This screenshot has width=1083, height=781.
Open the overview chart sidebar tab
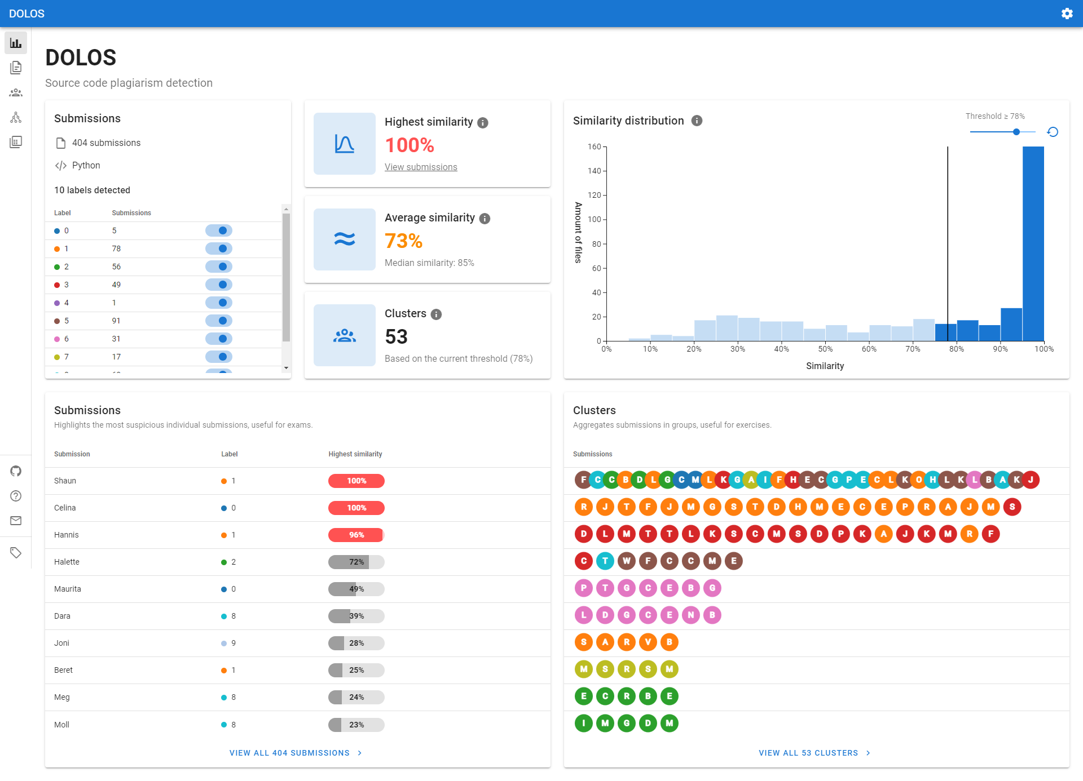point(16,43)
